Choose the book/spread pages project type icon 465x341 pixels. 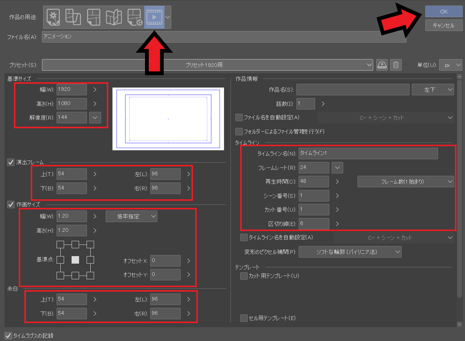pos(114,17)
